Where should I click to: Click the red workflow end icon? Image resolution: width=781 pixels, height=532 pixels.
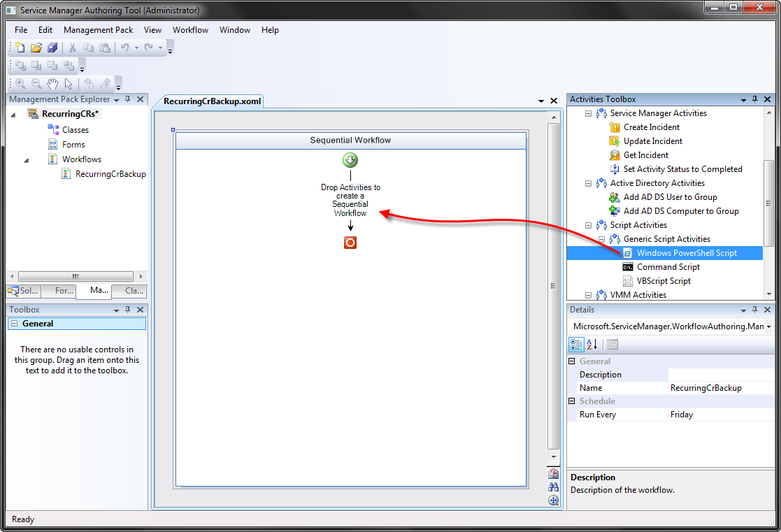(350, 243)
